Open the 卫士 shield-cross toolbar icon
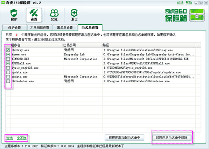This screenshot has height=149, width=209. (x=74, y=15)
